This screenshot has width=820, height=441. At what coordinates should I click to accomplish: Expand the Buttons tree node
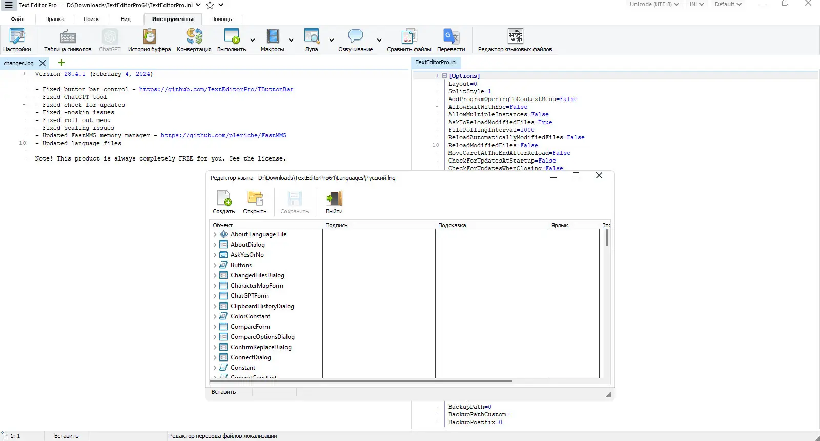[x=215, y=265]
